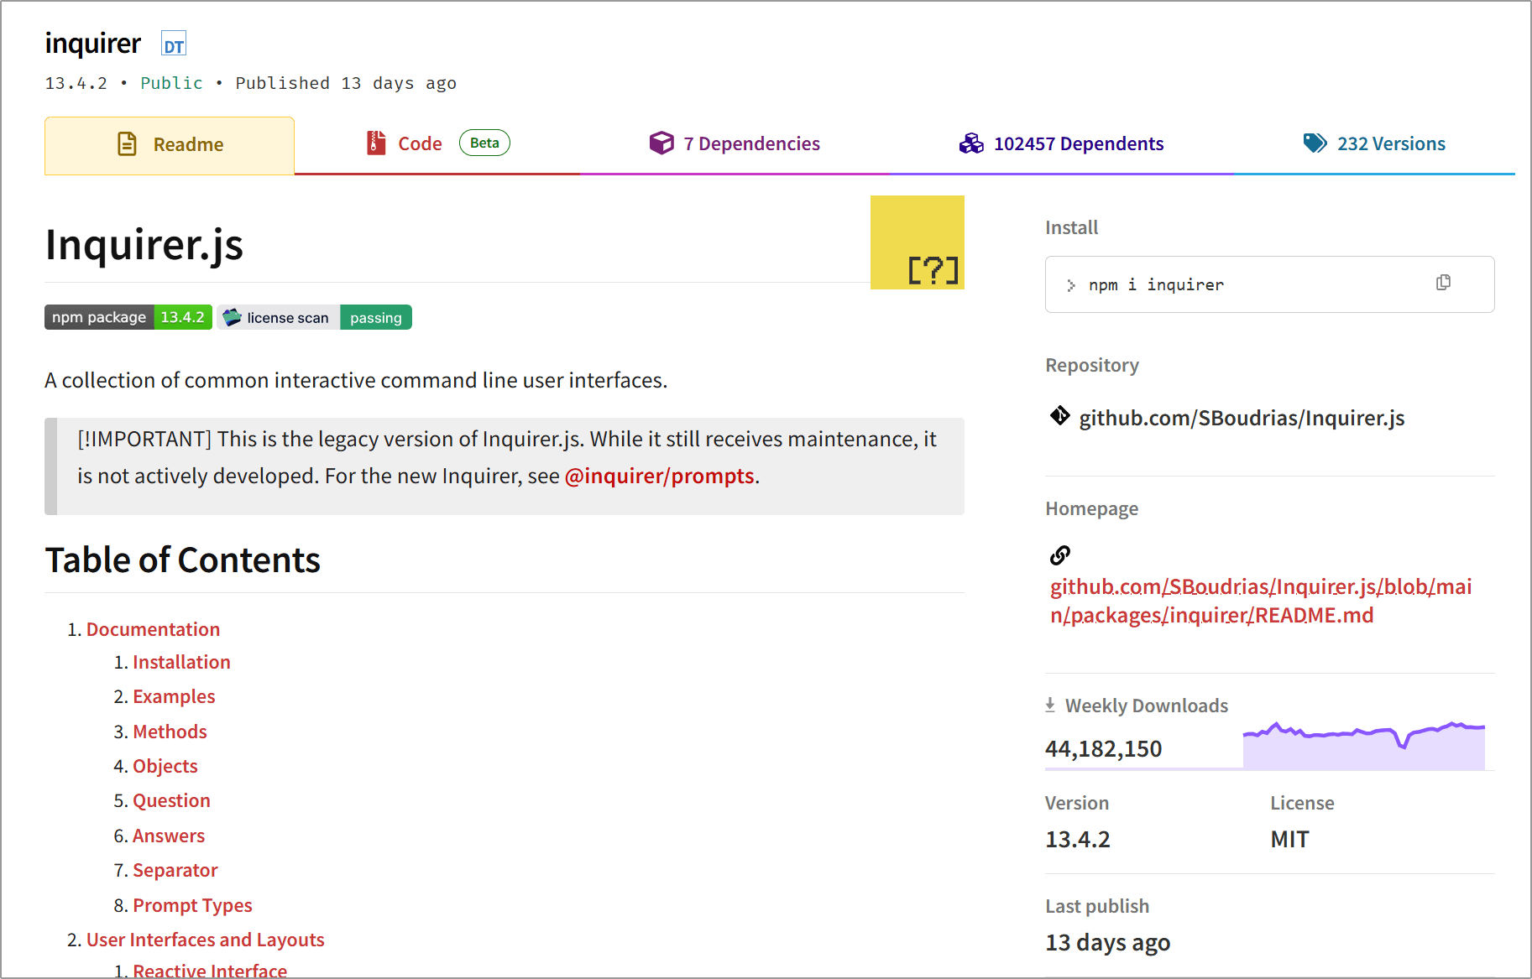Click the Public access label
Image resolution: width=1532 pixels, height=979 pixels.
point(171,83)
